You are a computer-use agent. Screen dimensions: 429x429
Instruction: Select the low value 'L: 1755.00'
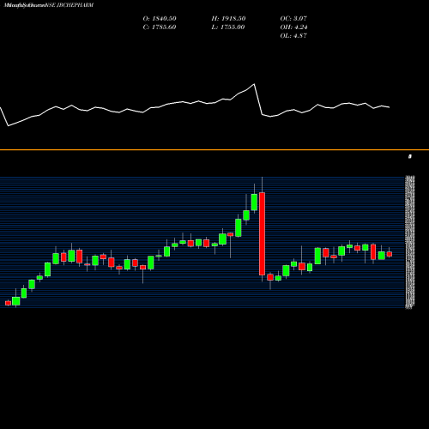click(x=228, y=27)
